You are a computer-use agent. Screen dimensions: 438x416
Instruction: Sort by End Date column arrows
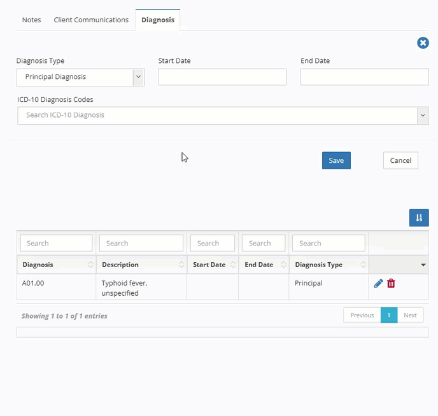point(283,265)
